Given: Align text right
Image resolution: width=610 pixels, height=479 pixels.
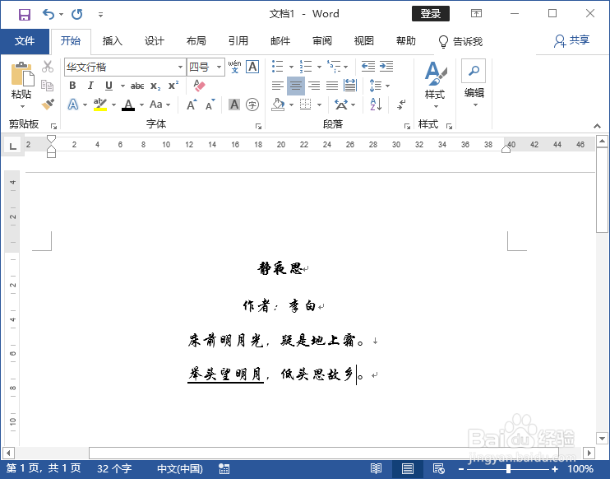Looking at the screenshot, I should click(x=314, y=86).
